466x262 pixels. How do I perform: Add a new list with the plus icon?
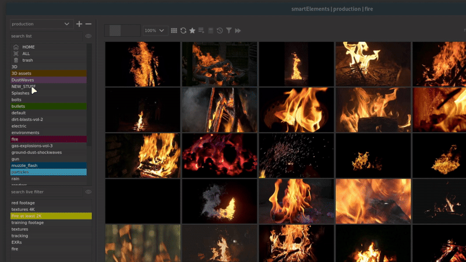coord(79,24)
